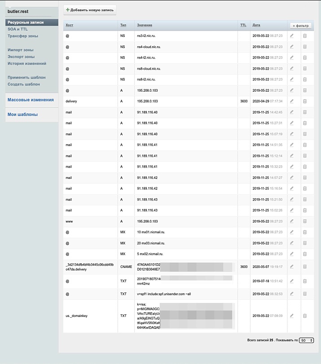Open История изменений link
The height and width of the screenshot is (364, 321).
point(27,63)
